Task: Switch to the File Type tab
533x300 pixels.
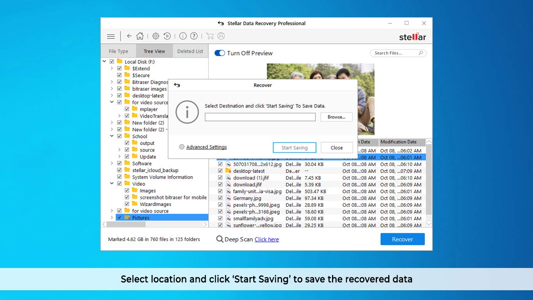Action: point(118,51)
